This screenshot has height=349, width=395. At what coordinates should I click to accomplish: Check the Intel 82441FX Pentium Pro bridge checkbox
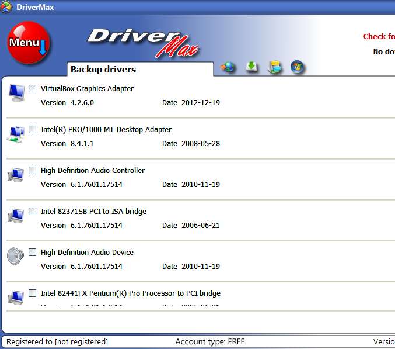point(32,293)
